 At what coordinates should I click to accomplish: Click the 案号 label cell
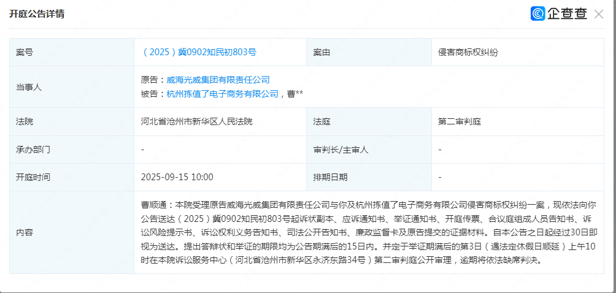click(x=72, y=52)
